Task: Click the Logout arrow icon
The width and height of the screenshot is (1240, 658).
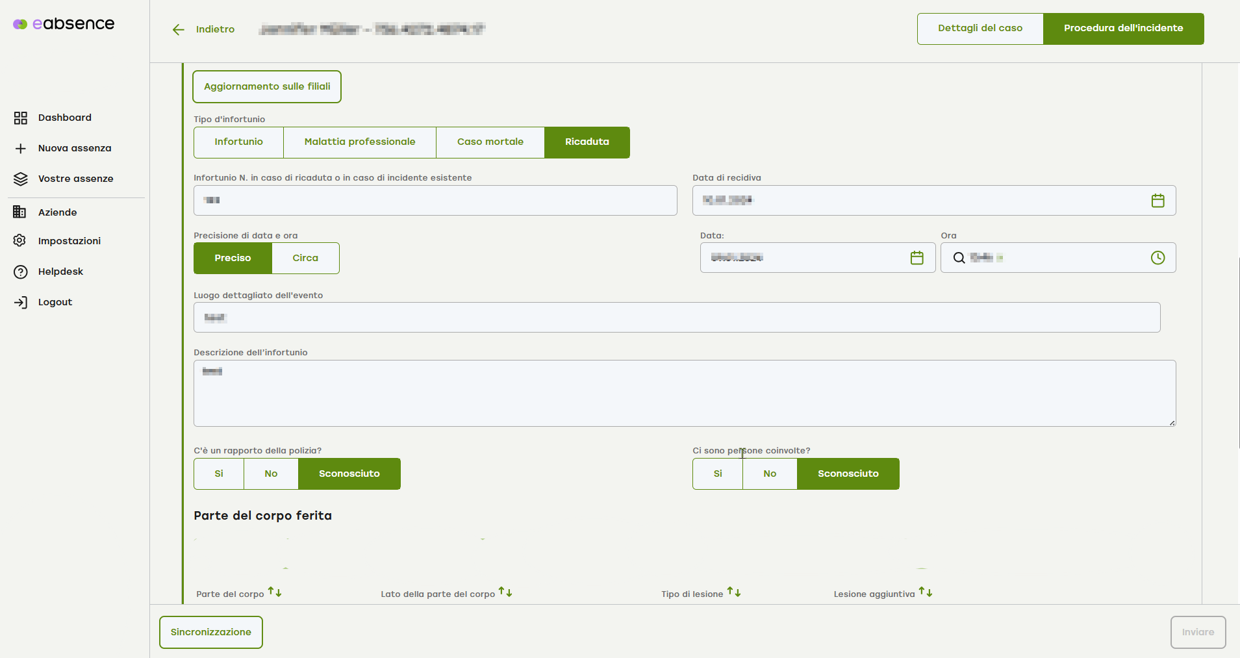Action: (x=21, y=302)
